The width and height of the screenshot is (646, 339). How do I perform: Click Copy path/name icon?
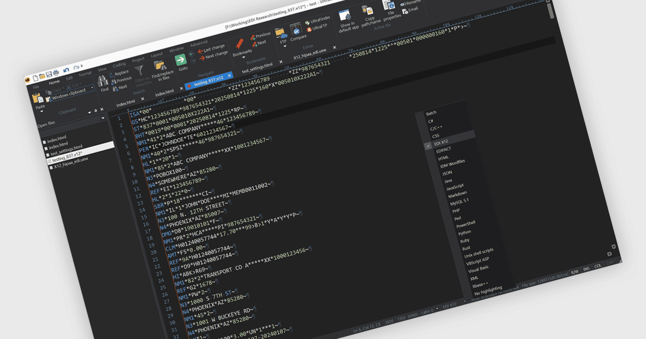[367, 10]
